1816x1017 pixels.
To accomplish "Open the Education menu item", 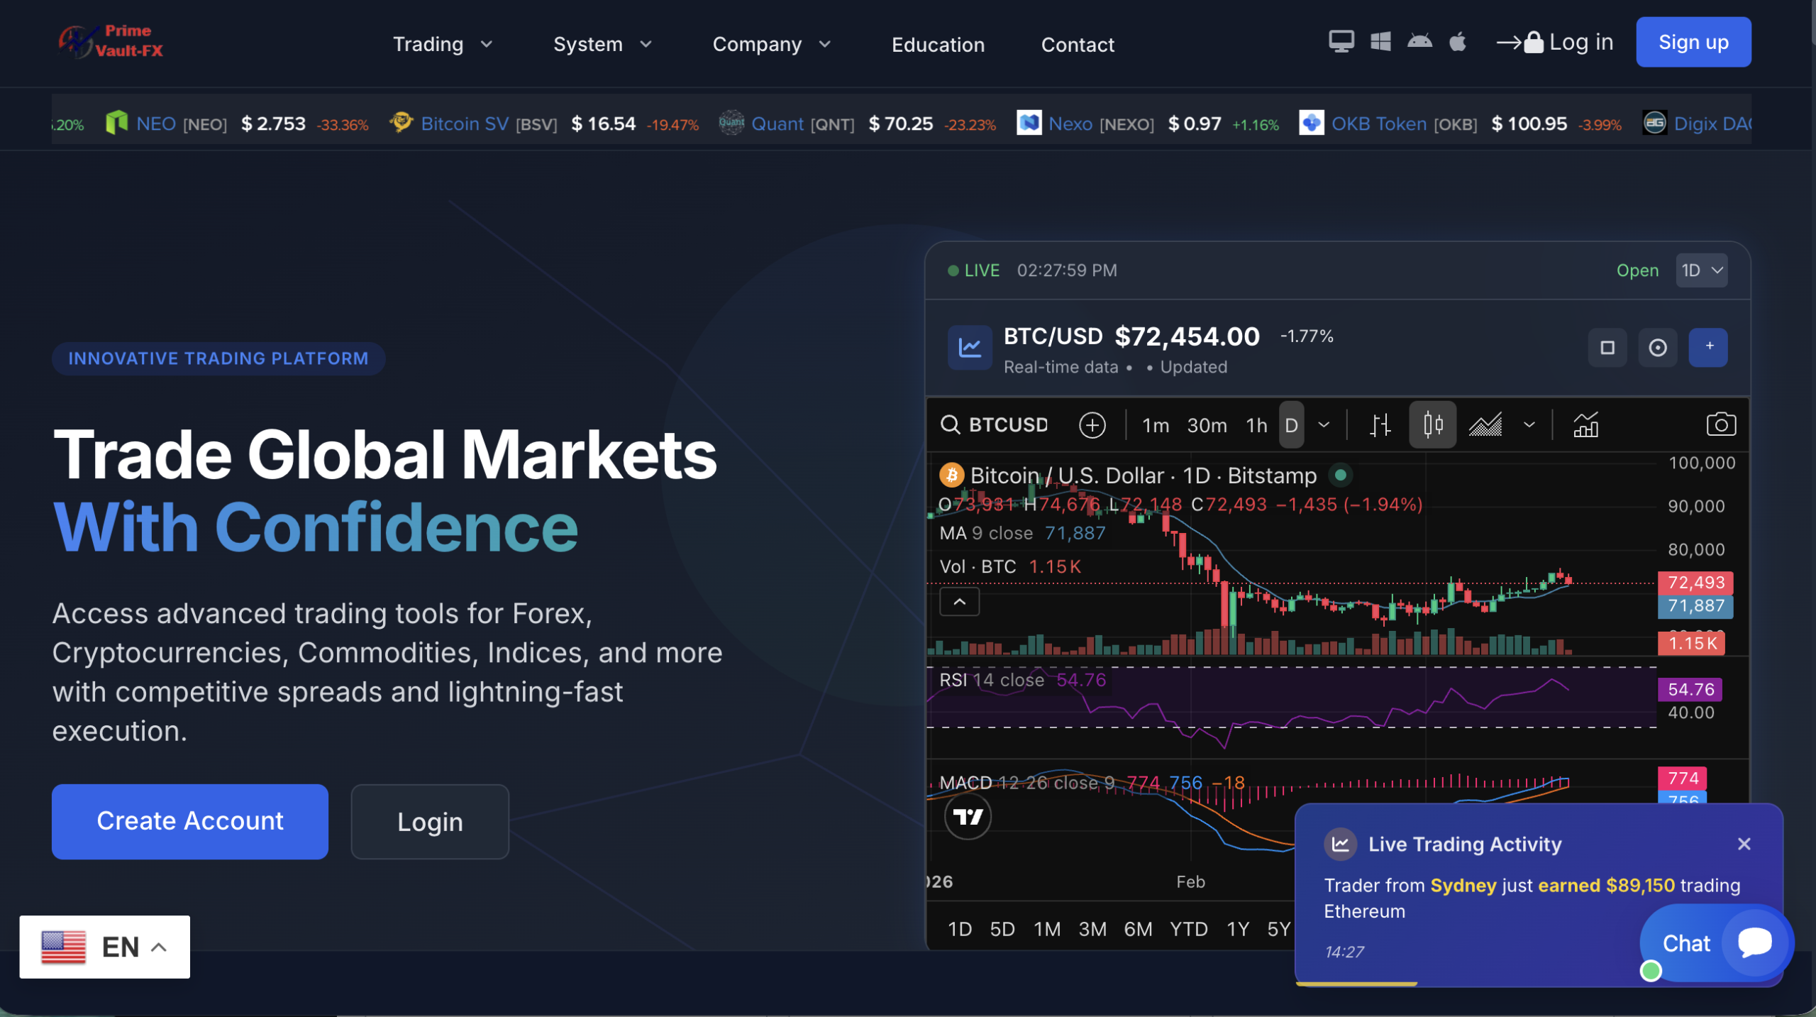I will (x=938, y=44).
